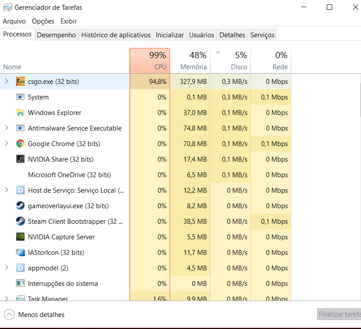Switch to Histórico de aplicativos tab
The height and width of the screenshot is (329, 361).
click(116, 35)
